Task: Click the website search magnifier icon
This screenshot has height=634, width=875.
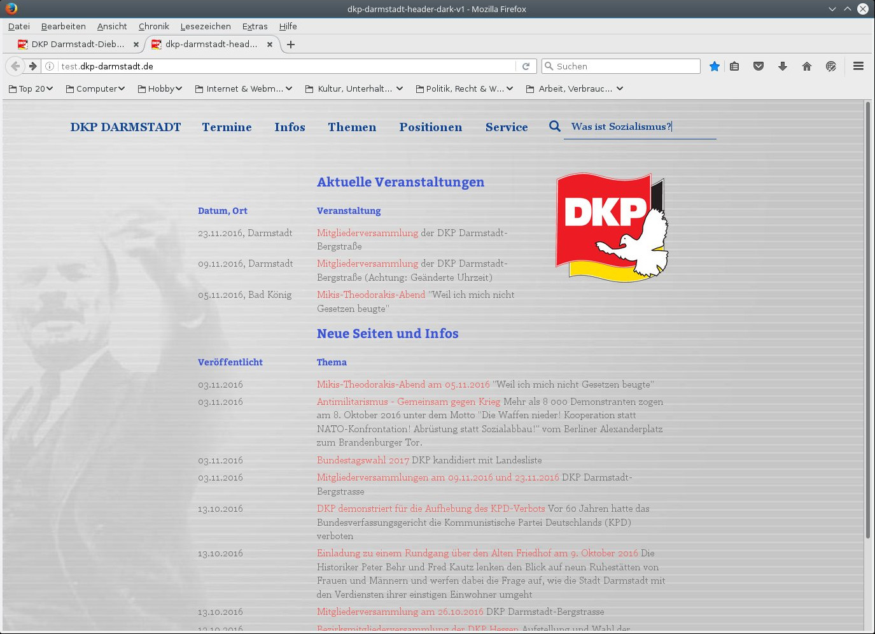Action: click(x=555, y=127)
